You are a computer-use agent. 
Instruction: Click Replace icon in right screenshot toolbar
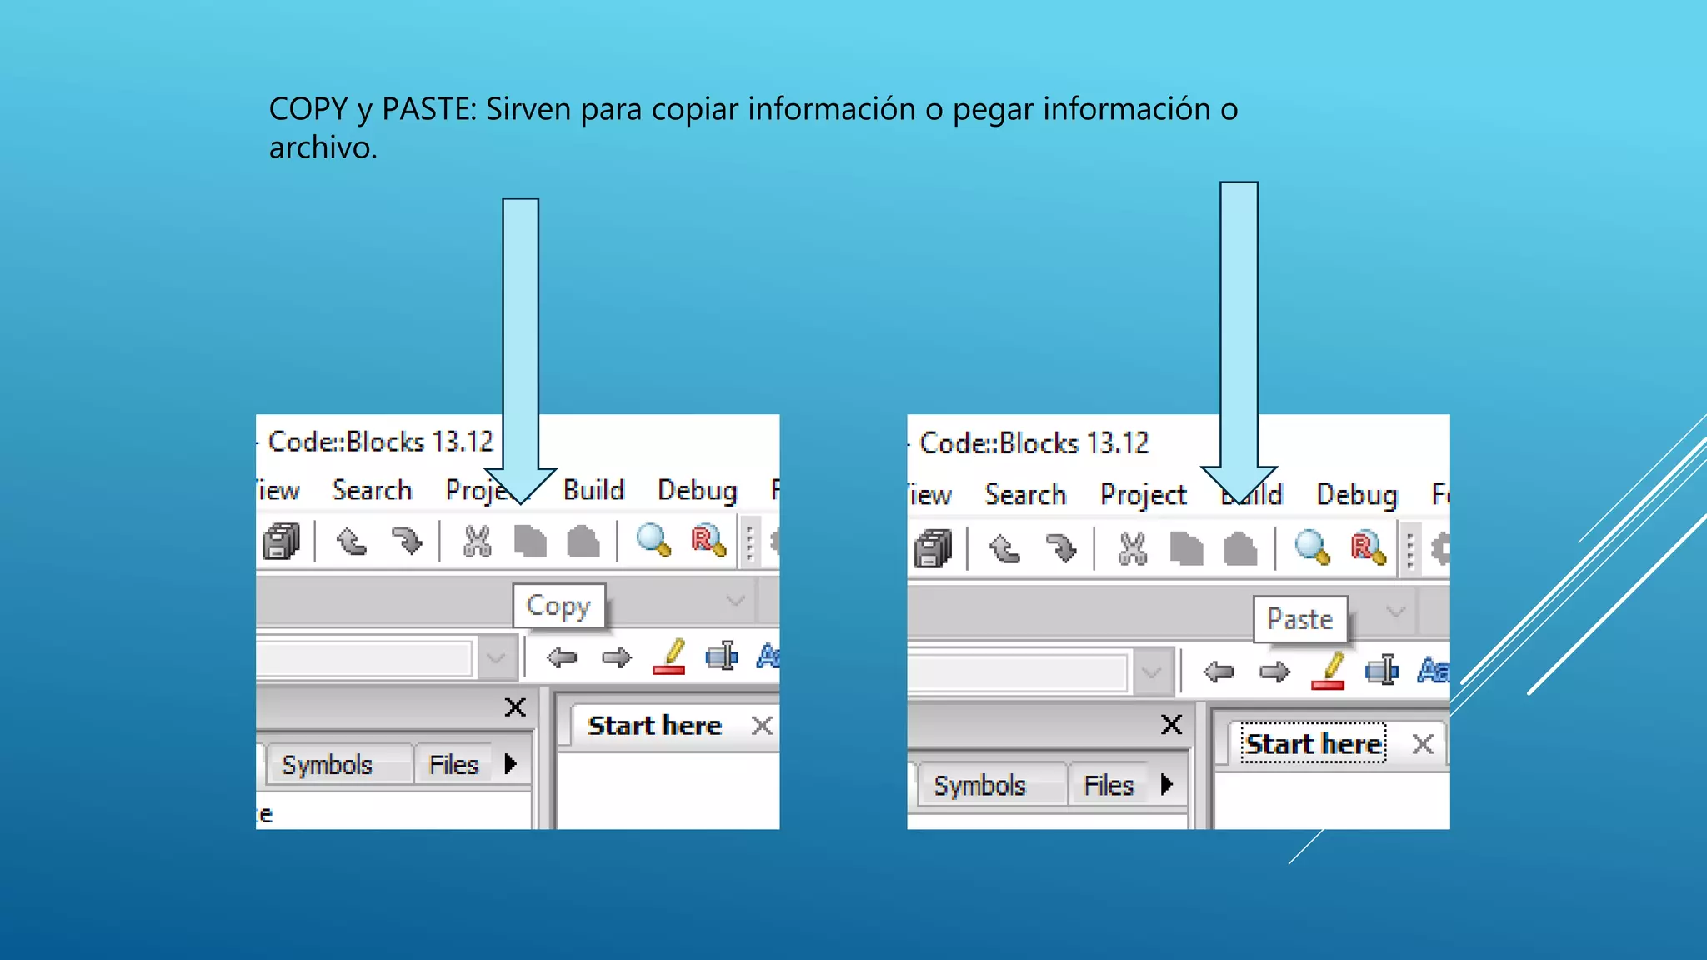coord(1369,549)
